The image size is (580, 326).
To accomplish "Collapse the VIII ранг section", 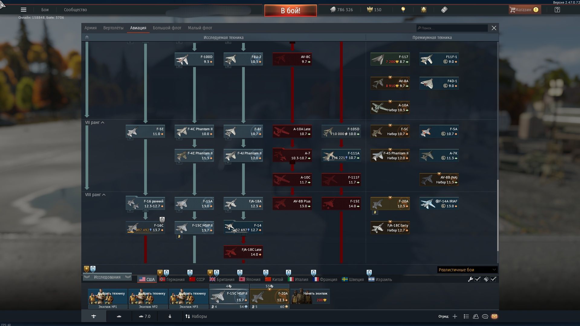I will (x=96, y=195).
